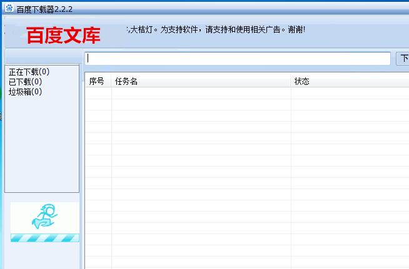Viewport: 409px width, 269px height.
Task: Click the striped progress bar under runner
Action: (45, 238)
